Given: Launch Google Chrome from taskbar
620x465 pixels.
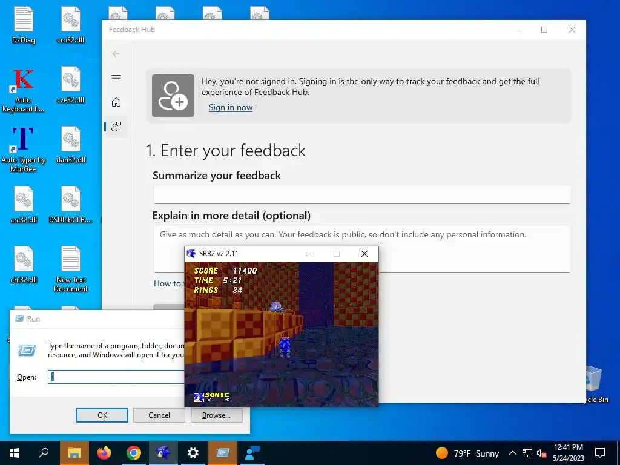Looking at the screenshot, I should 134,453.
